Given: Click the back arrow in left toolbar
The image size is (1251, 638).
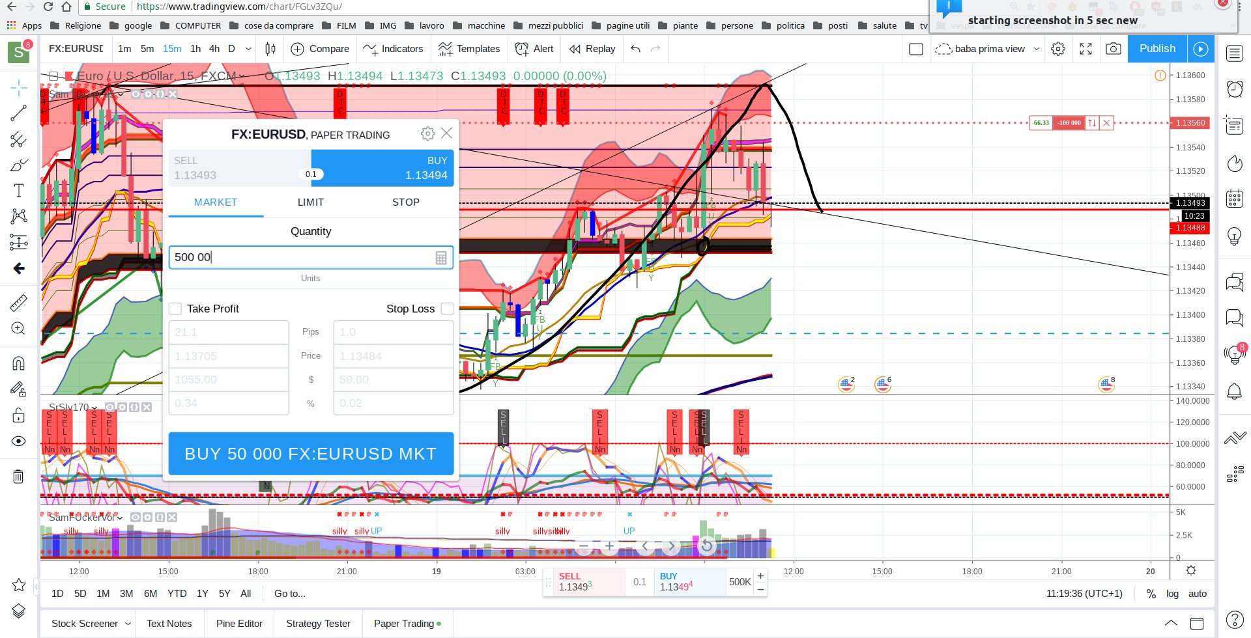Looking at the screenshot, I should pyautogui.click(x=18, y=268).
